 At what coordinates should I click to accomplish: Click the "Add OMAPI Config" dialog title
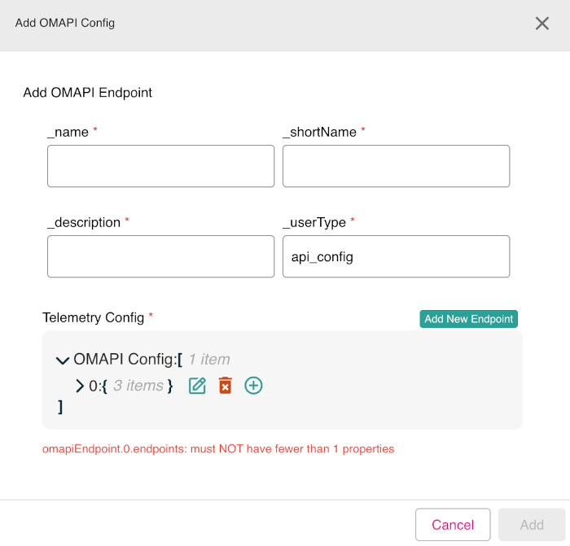click(x=65, y=23)
